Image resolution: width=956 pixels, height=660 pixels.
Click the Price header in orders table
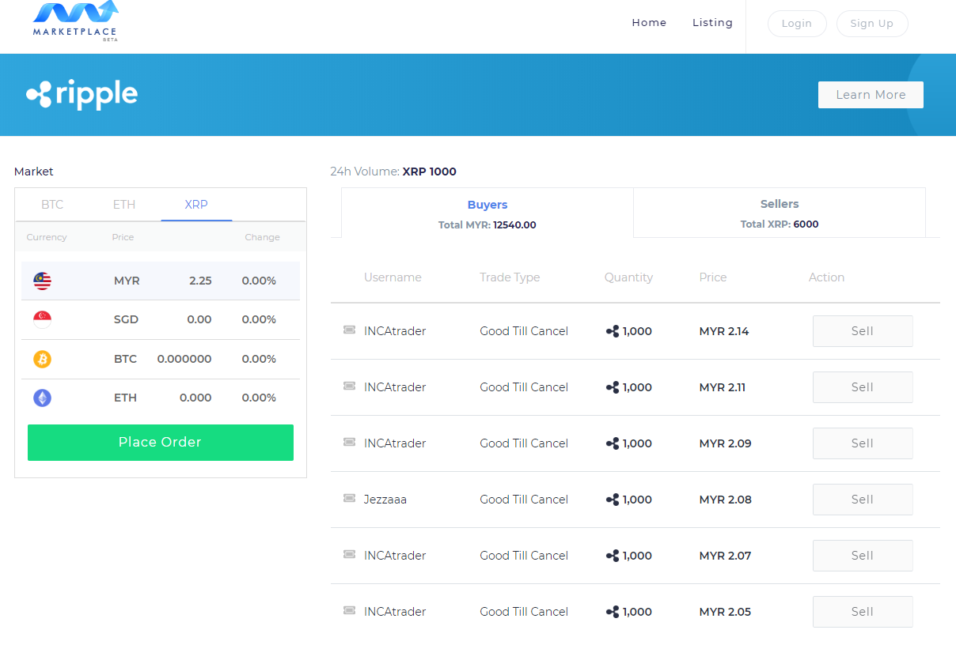(713, 277)
